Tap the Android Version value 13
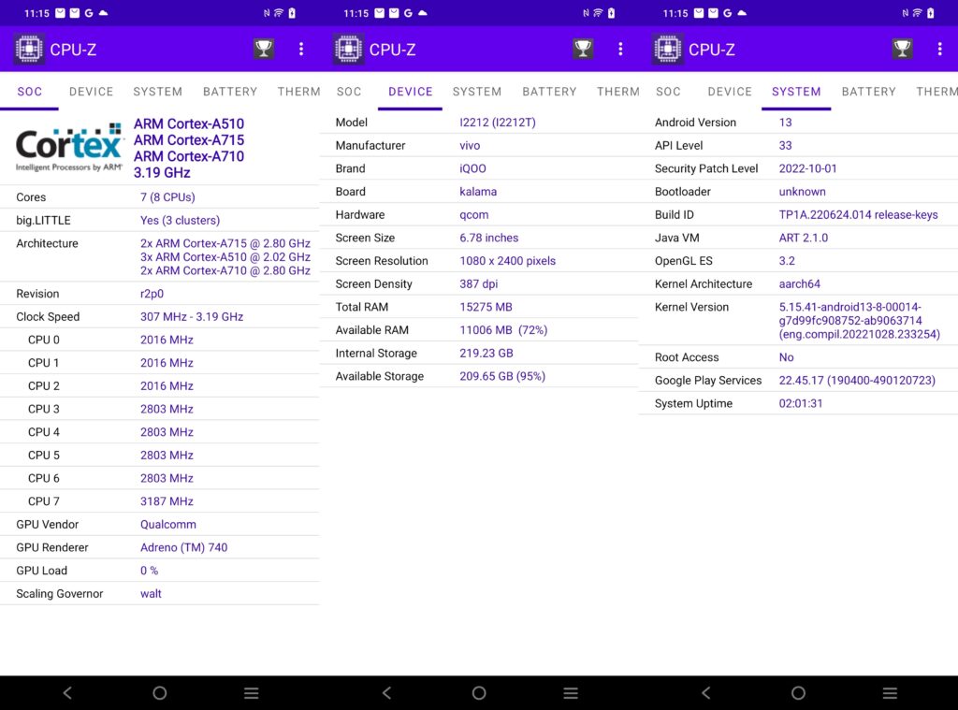Screen dimensions: 958x710 tap(785, 123)
